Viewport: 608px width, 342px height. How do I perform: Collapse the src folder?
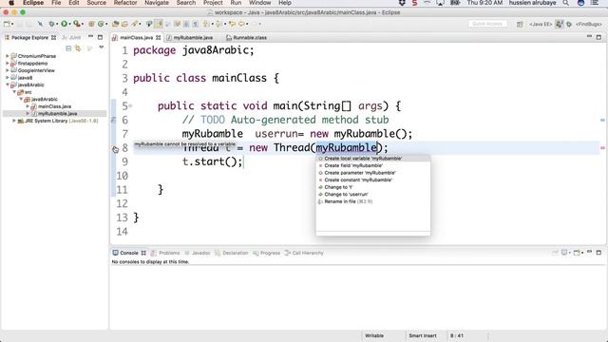click(x=14, y=92)
